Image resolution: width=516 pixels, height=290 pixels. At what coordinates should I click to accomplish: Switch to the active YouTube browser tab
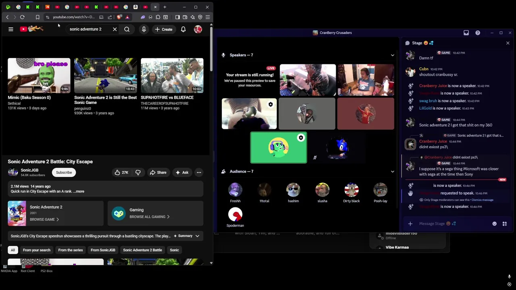(x=155, y=7)
